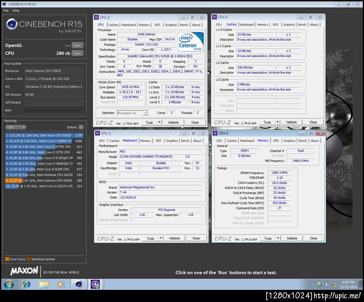Select ranking row Intel Core i7-3930K

coord(44,141)
